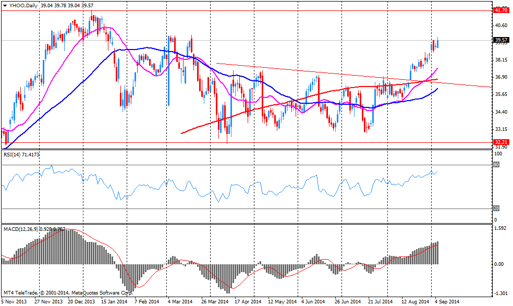This screenshot has width=513, height=306.
Task: Click the 27 Nov 2013 date label
Action: click(x=48, y=301)
